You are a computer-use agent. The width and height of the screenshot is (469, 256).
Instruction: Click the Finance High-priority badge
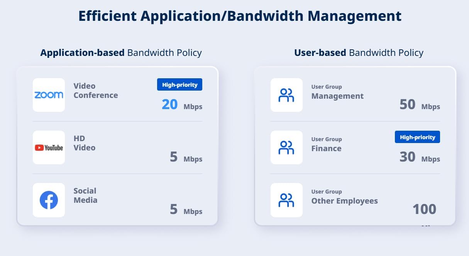417,137
